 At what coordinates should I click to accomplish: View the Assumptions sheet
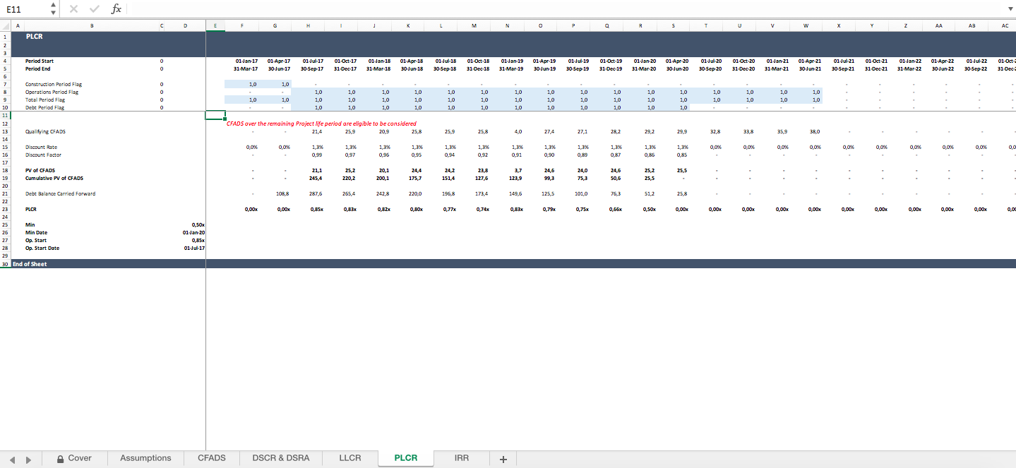point(145,457)
